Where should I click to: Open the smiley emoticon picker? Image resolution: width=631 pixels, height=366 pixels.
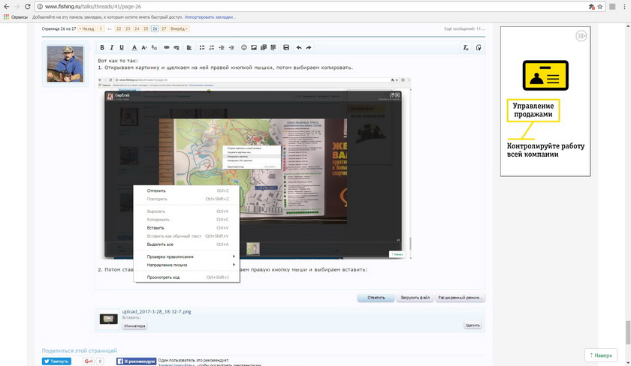coord(243,47)
